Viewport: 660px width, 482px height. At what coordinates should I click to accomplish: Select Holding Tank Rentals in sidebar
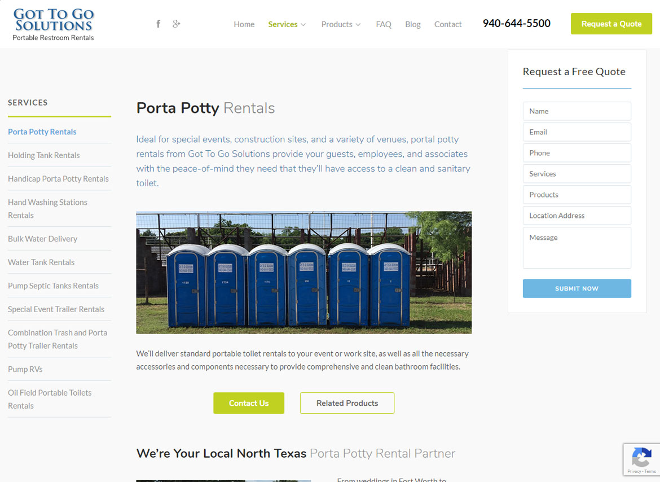[44, 155]
